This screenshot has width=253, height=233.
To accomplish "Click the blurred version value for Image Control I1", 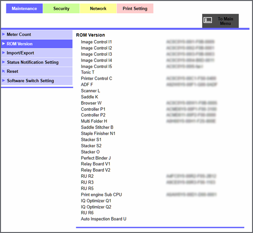I will tap(190, 42).
